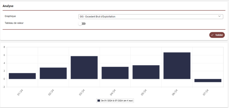The image size is (229, 108).
Task: Click the 02/24 bar in chart
Action: coord(53,73)
